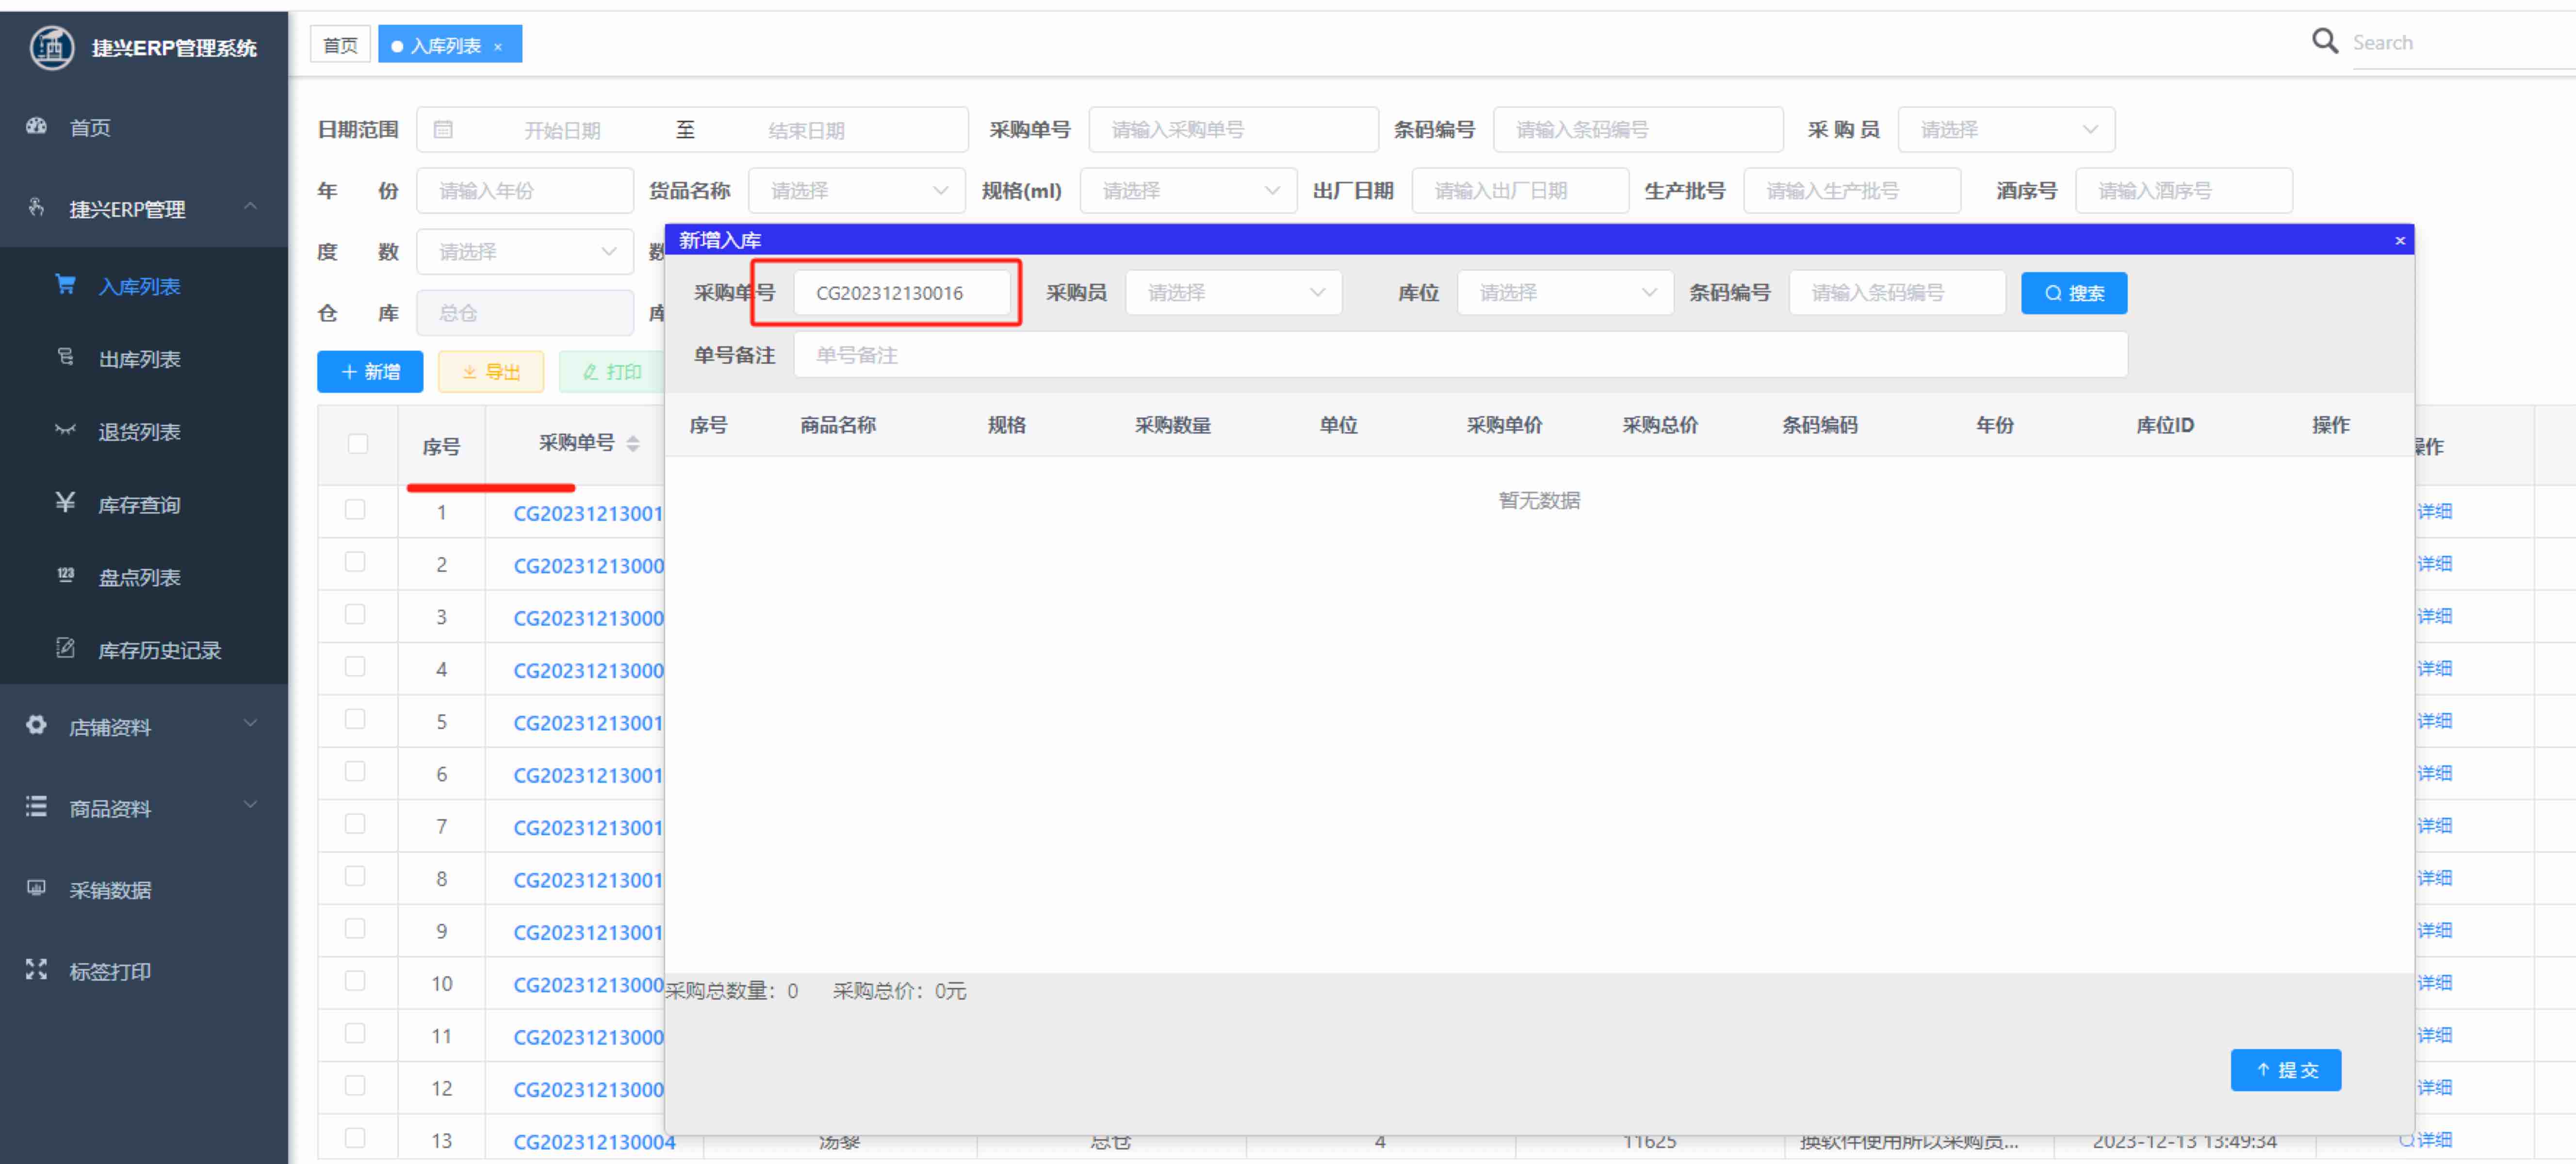Open the 规格(ml) dropdown
This screenshot has height=1164, width=2576.
pyautogui.click(x=1188, y=190)
